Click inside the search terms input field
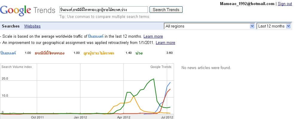296x119 pixels. [104, 10]
